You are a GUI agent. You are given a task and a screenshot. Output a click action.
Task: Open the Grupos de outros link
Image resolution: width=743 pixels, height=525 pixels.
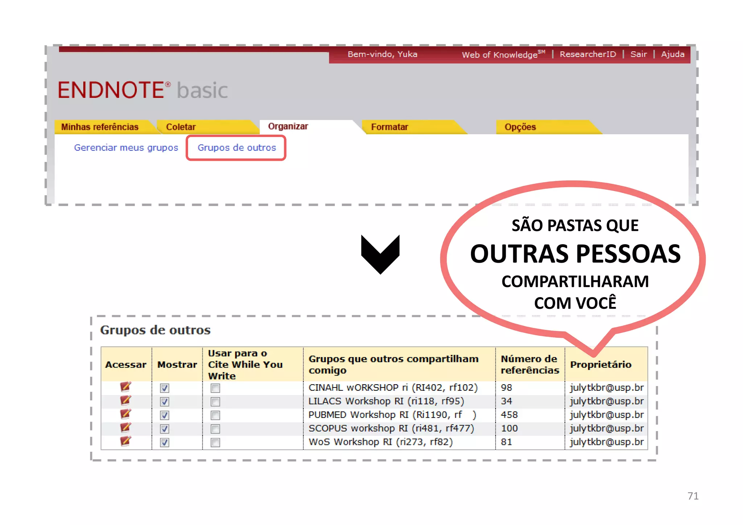point(237,148)
